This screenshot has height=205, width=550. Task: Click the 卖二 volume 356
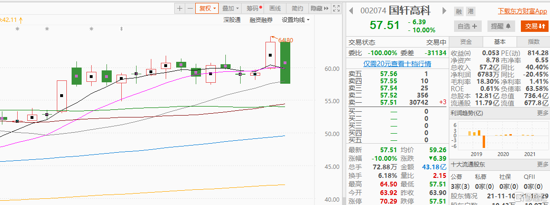coord(423,95)
